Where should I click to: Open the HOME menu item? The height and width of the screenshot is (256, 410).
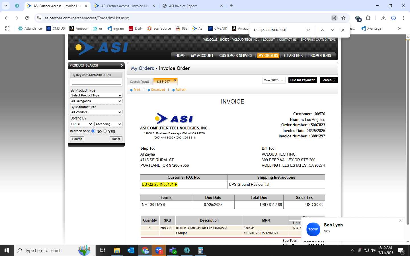pos(180,56)
